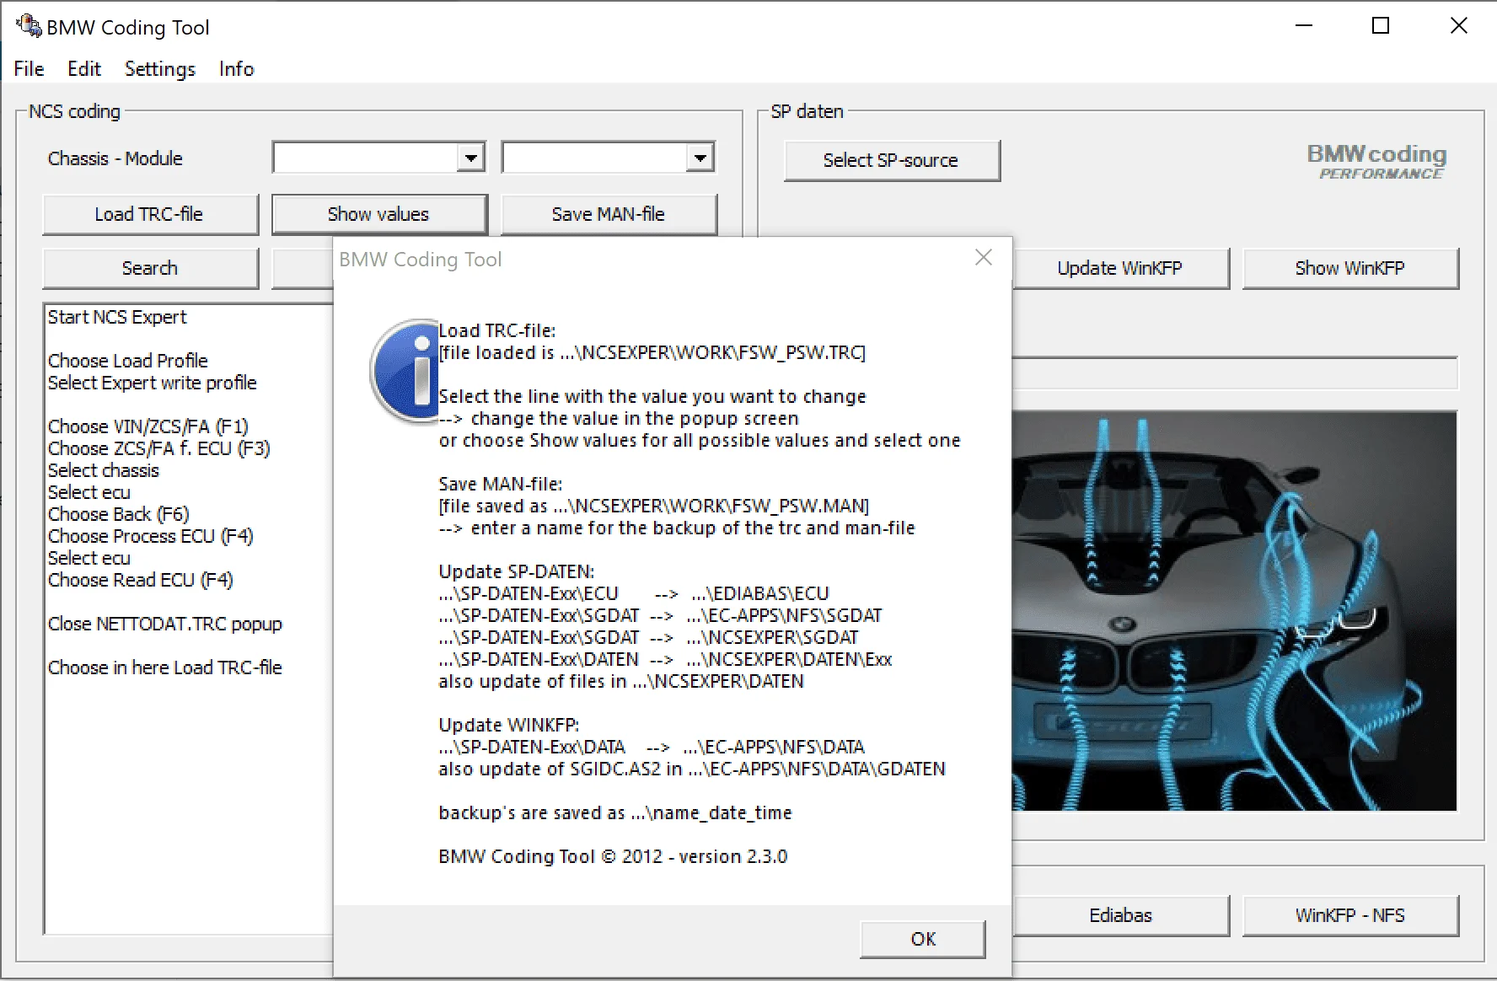
Task: Click the Update WinKFP button
Action: point(1120,268)
